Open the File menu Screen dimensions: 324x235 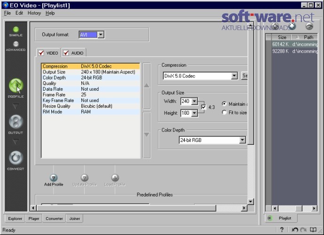(7, 13)
